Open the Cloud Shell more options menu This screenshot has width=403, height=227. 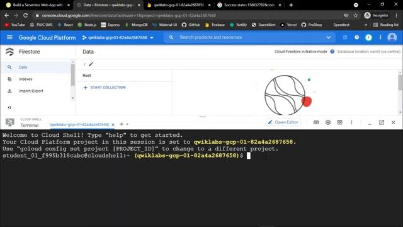pyautogui.click(x=351, y=122)
